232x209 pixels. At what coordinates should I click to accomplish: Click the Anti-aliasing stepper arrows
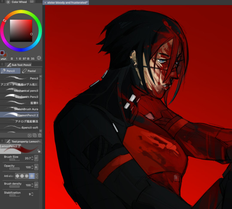(x=36, y=176)
